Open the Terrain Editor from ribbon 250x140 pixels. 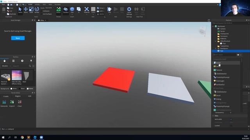pyautogui.click(x=59, y=10)
